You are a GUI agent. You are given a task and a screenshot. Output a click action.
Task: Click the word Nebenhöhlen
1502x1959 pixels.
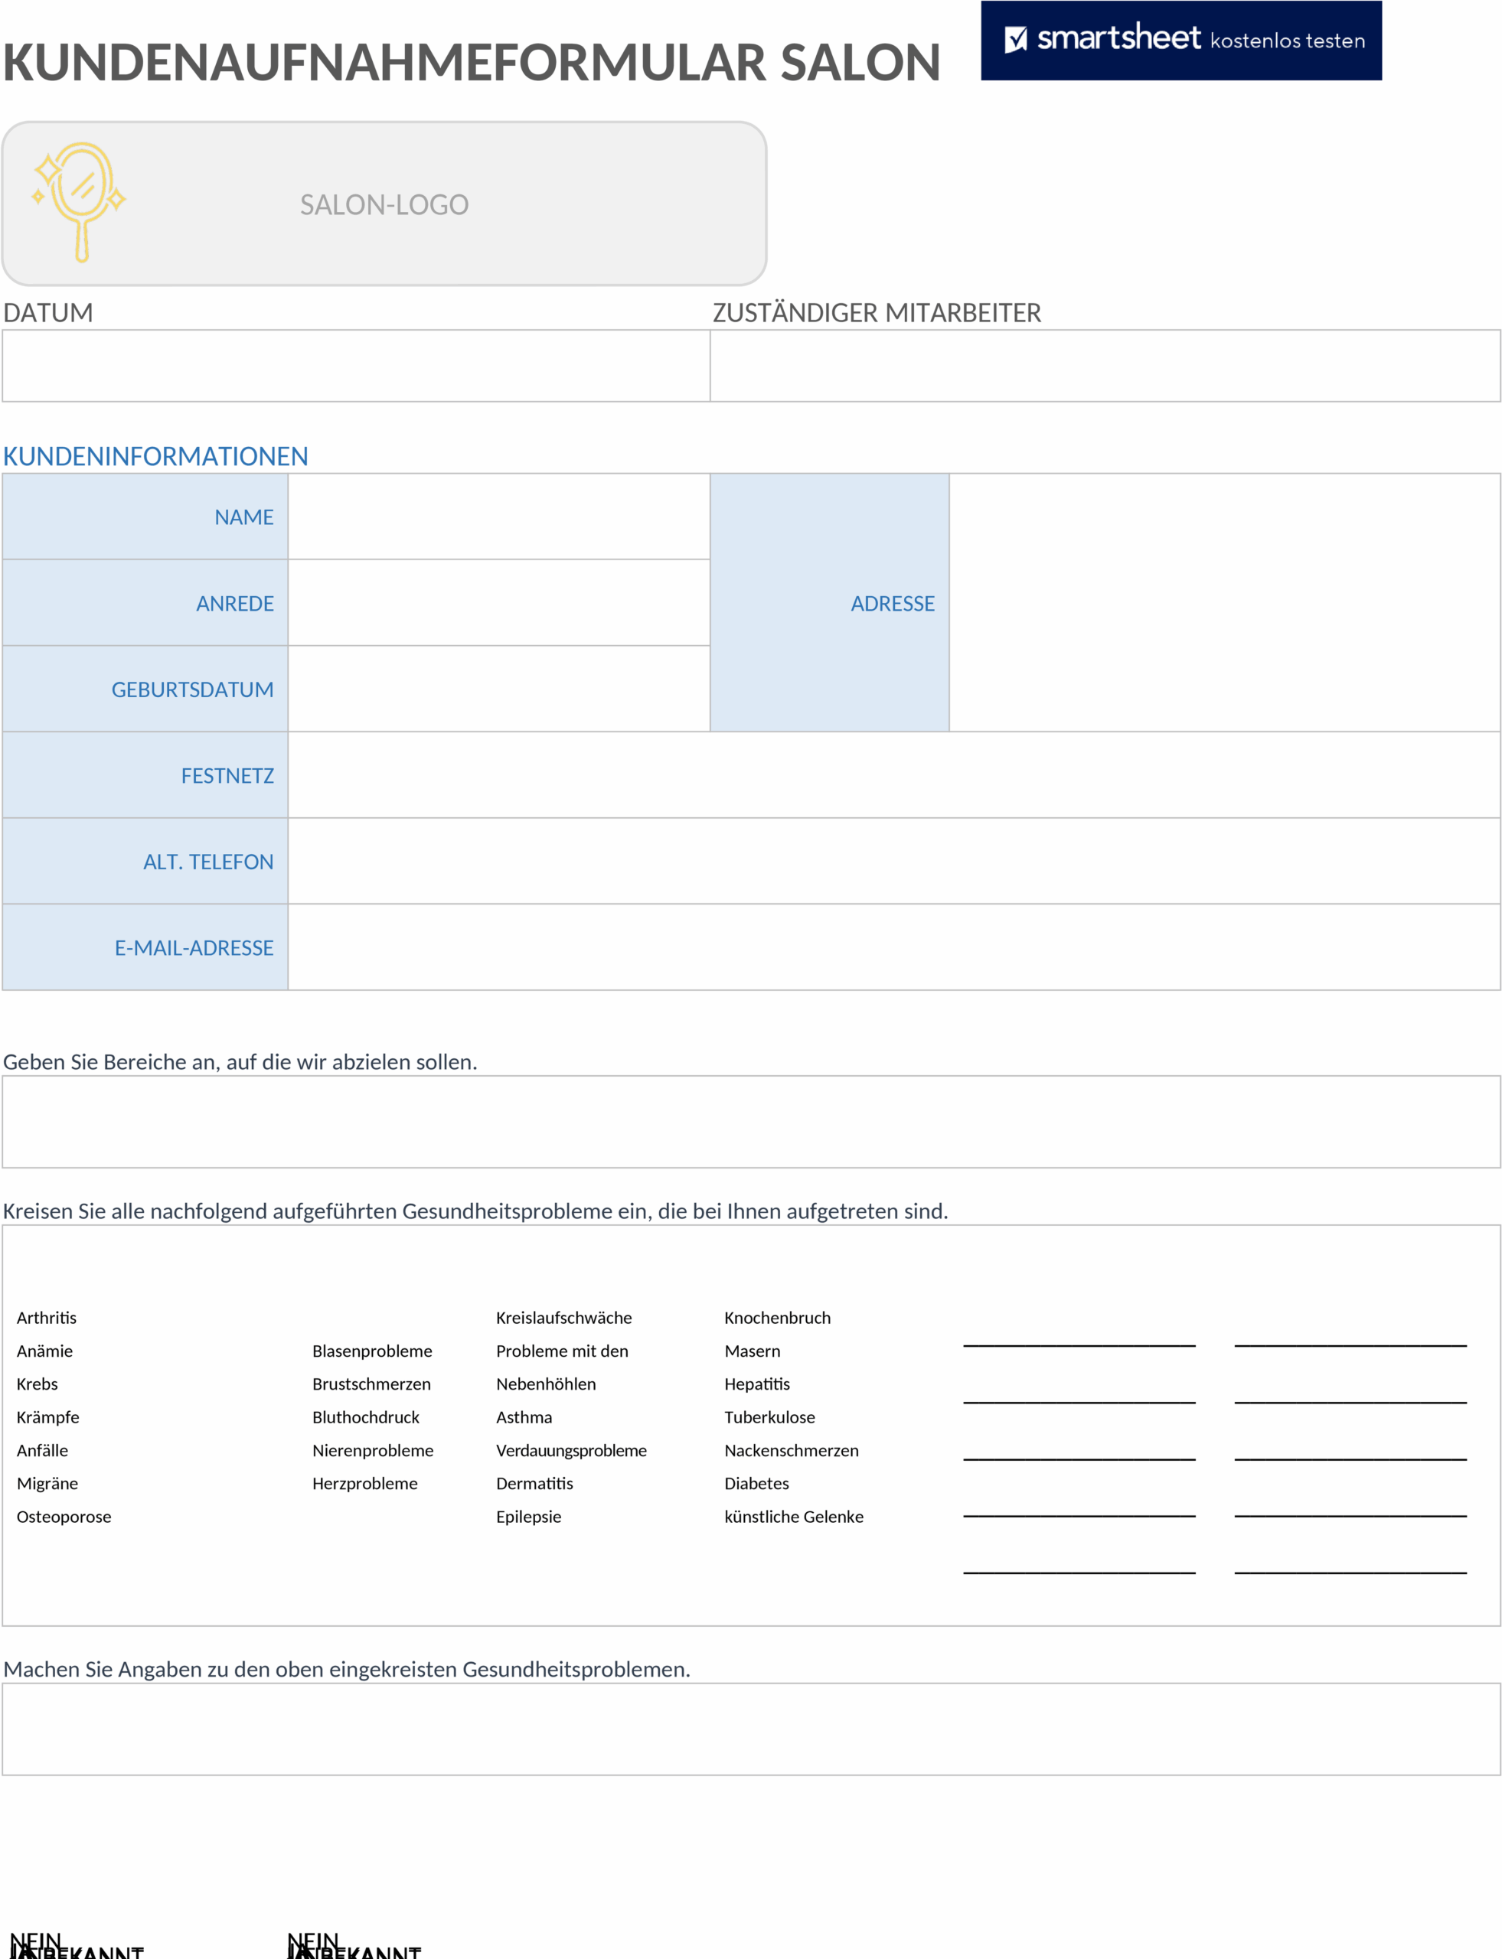547,1384
